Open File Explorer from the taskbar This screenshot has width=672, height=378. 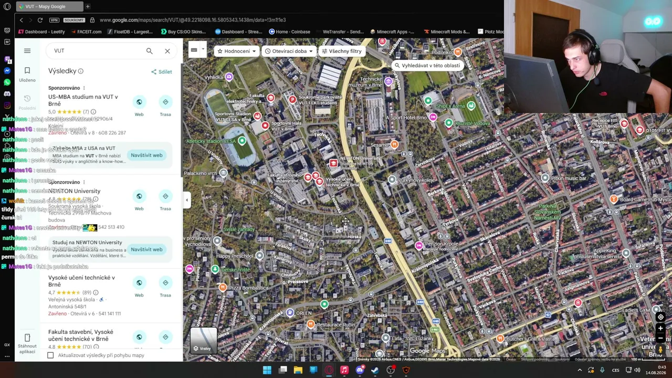pyautogui.click(x=298, y=370)
